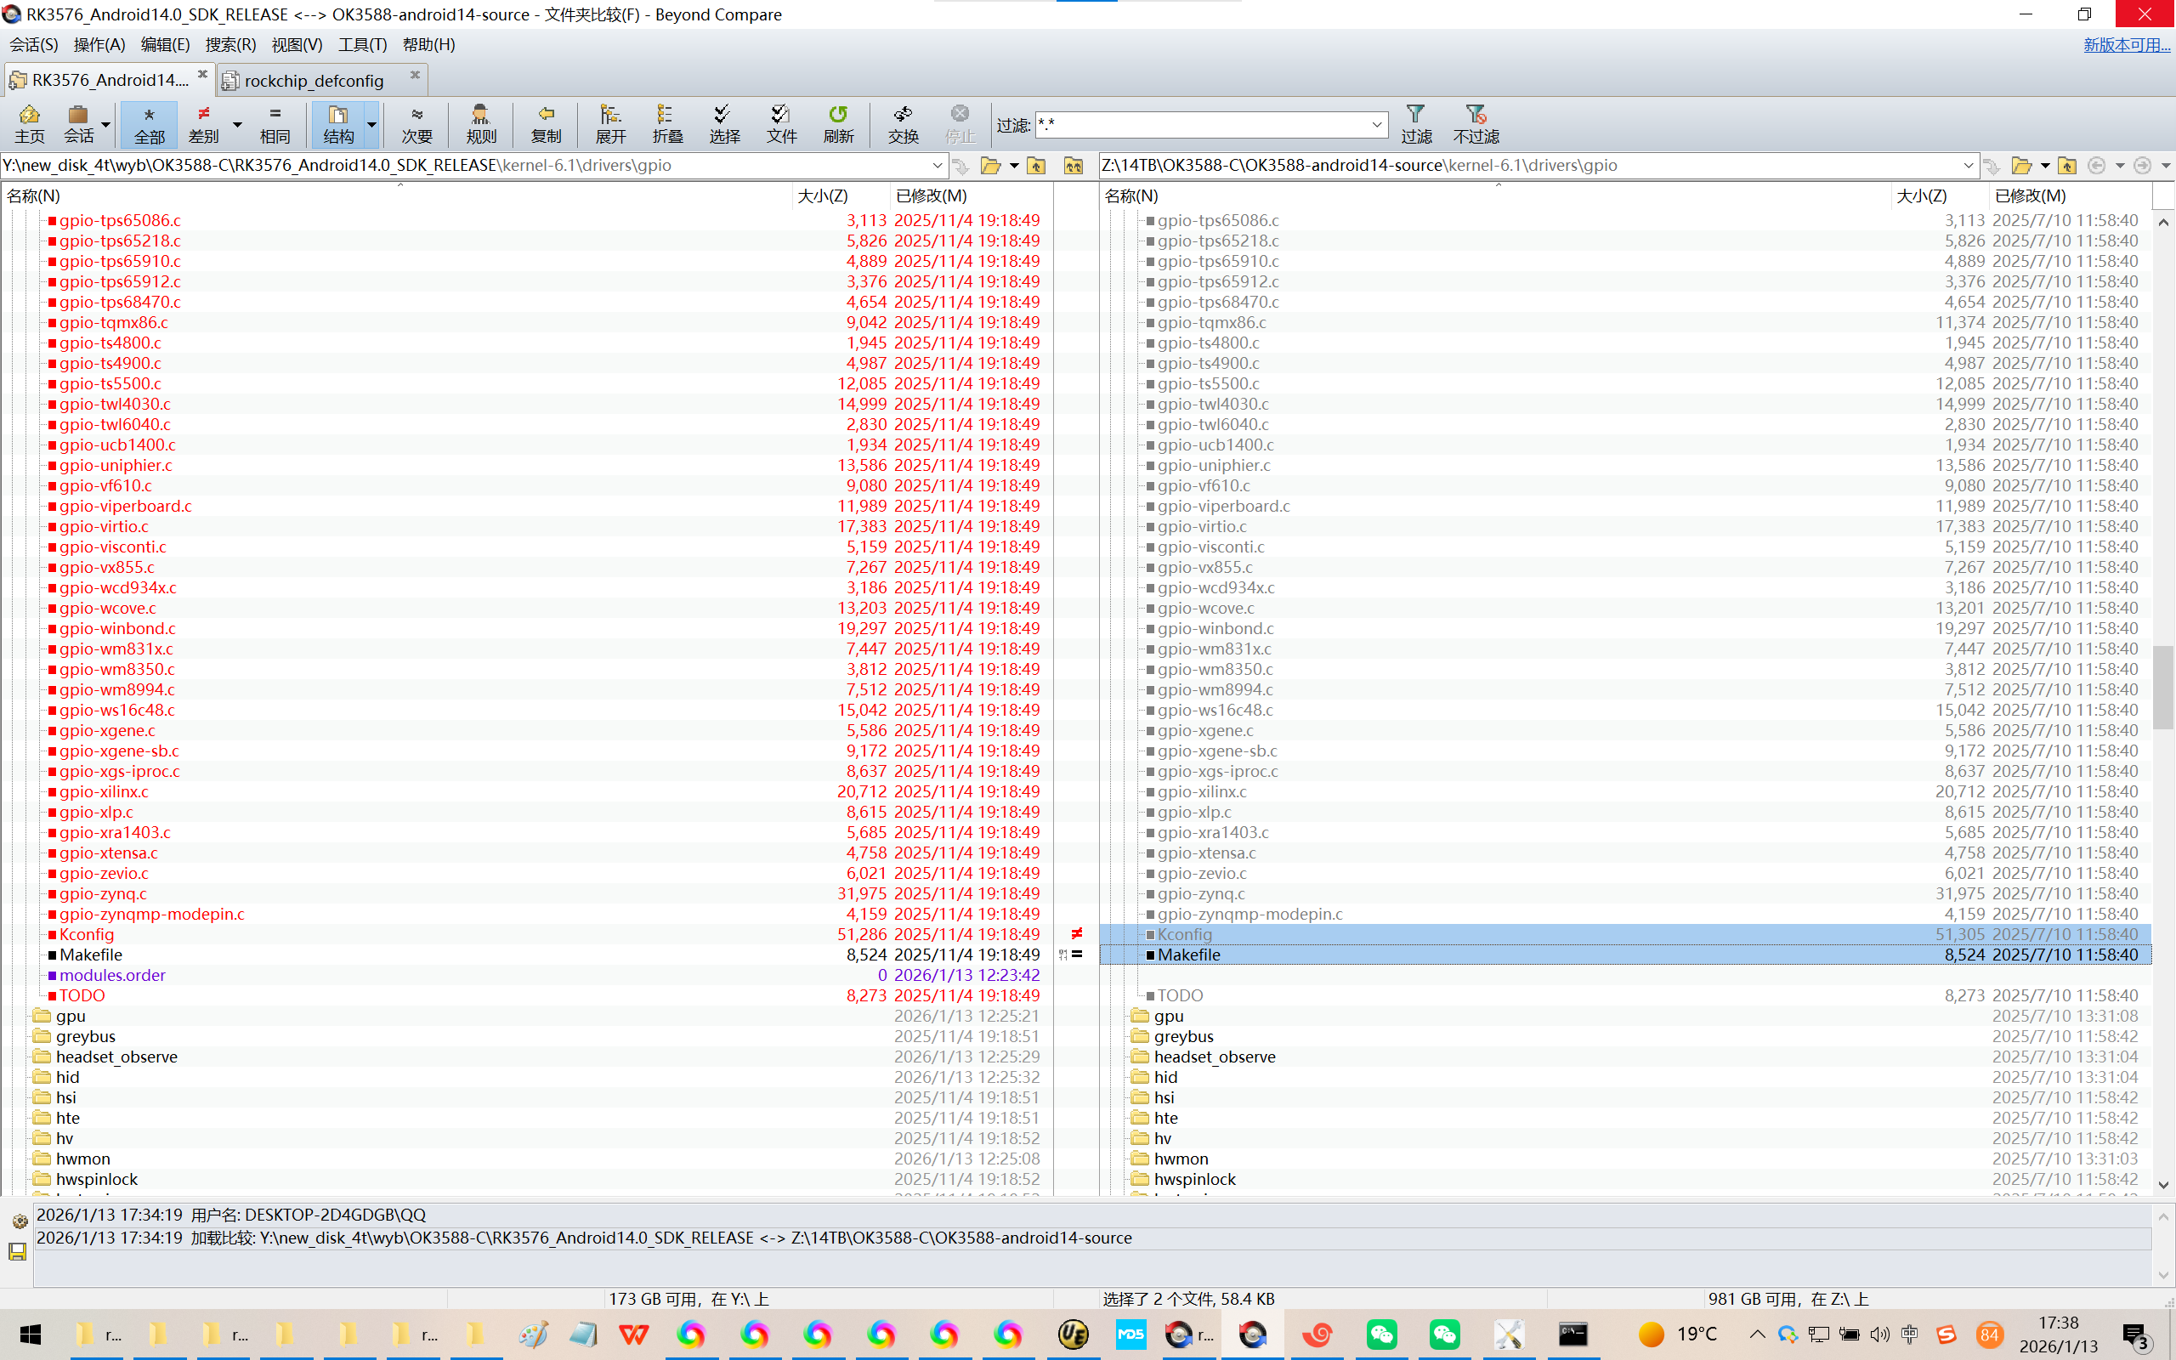This screenshot has height=1360, width=2176.
Task: Open the Search (搜索) menu
Action: [229, 44]
